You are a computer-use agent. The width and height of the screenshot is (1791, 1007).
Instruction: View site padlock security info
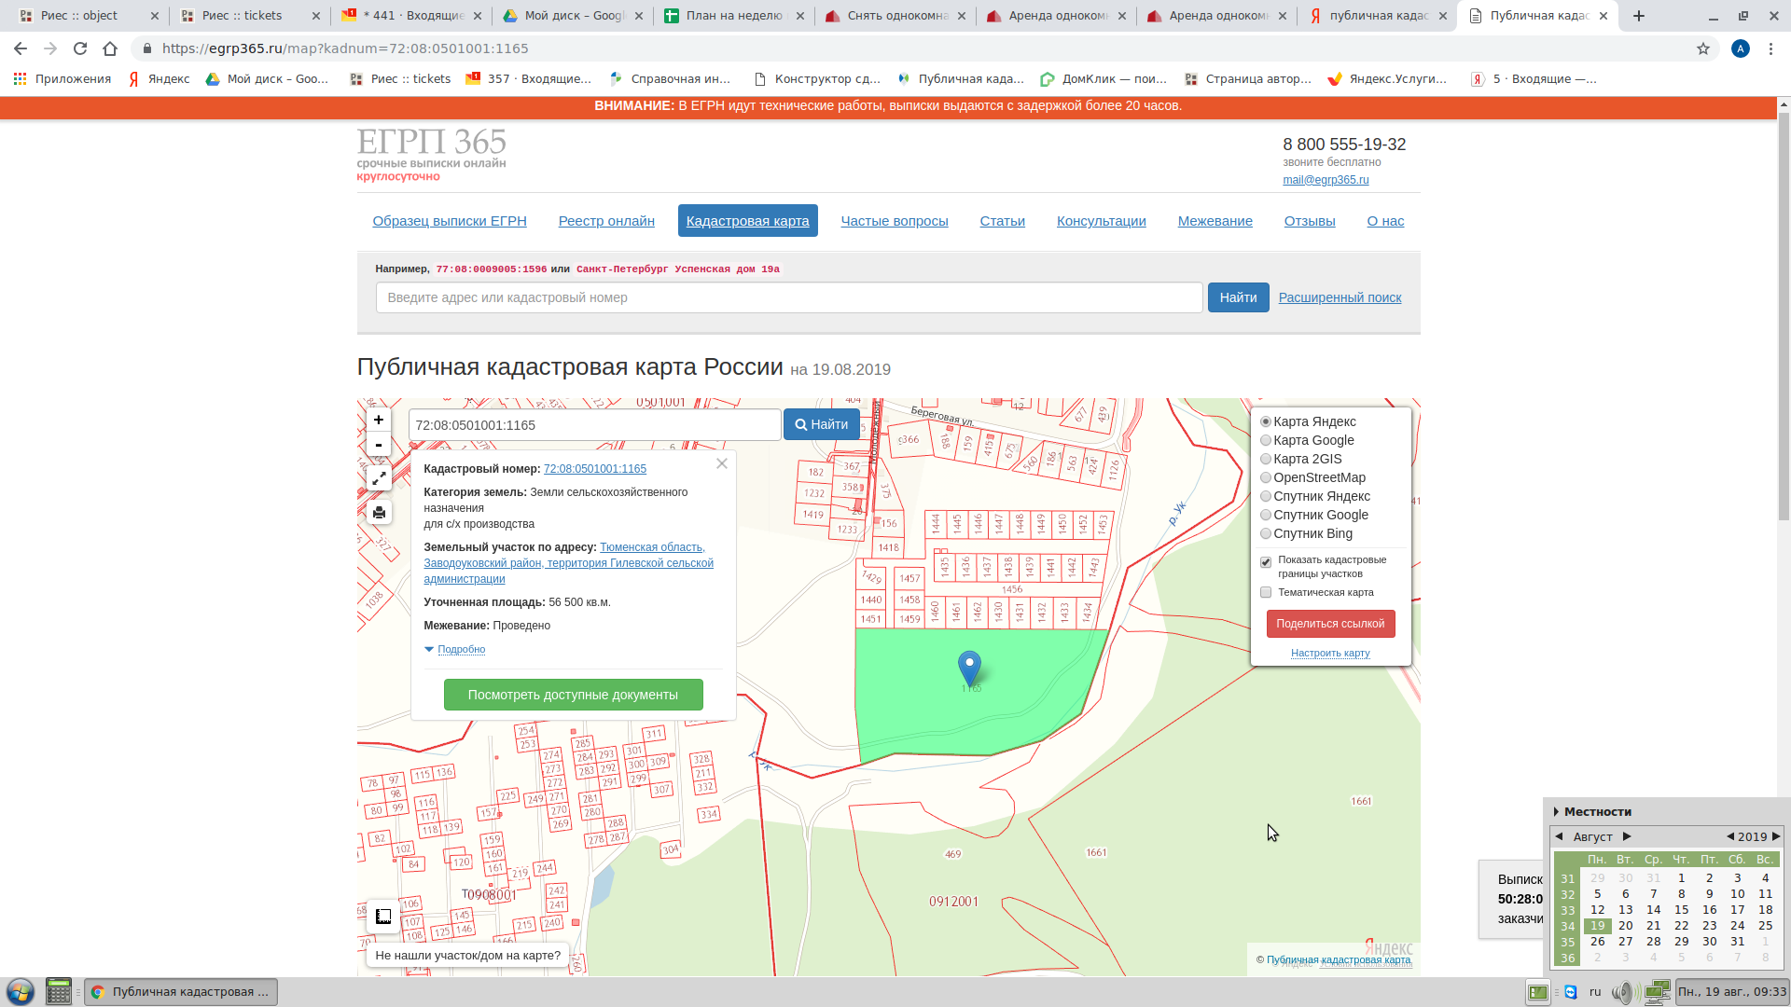pos(146,48)
